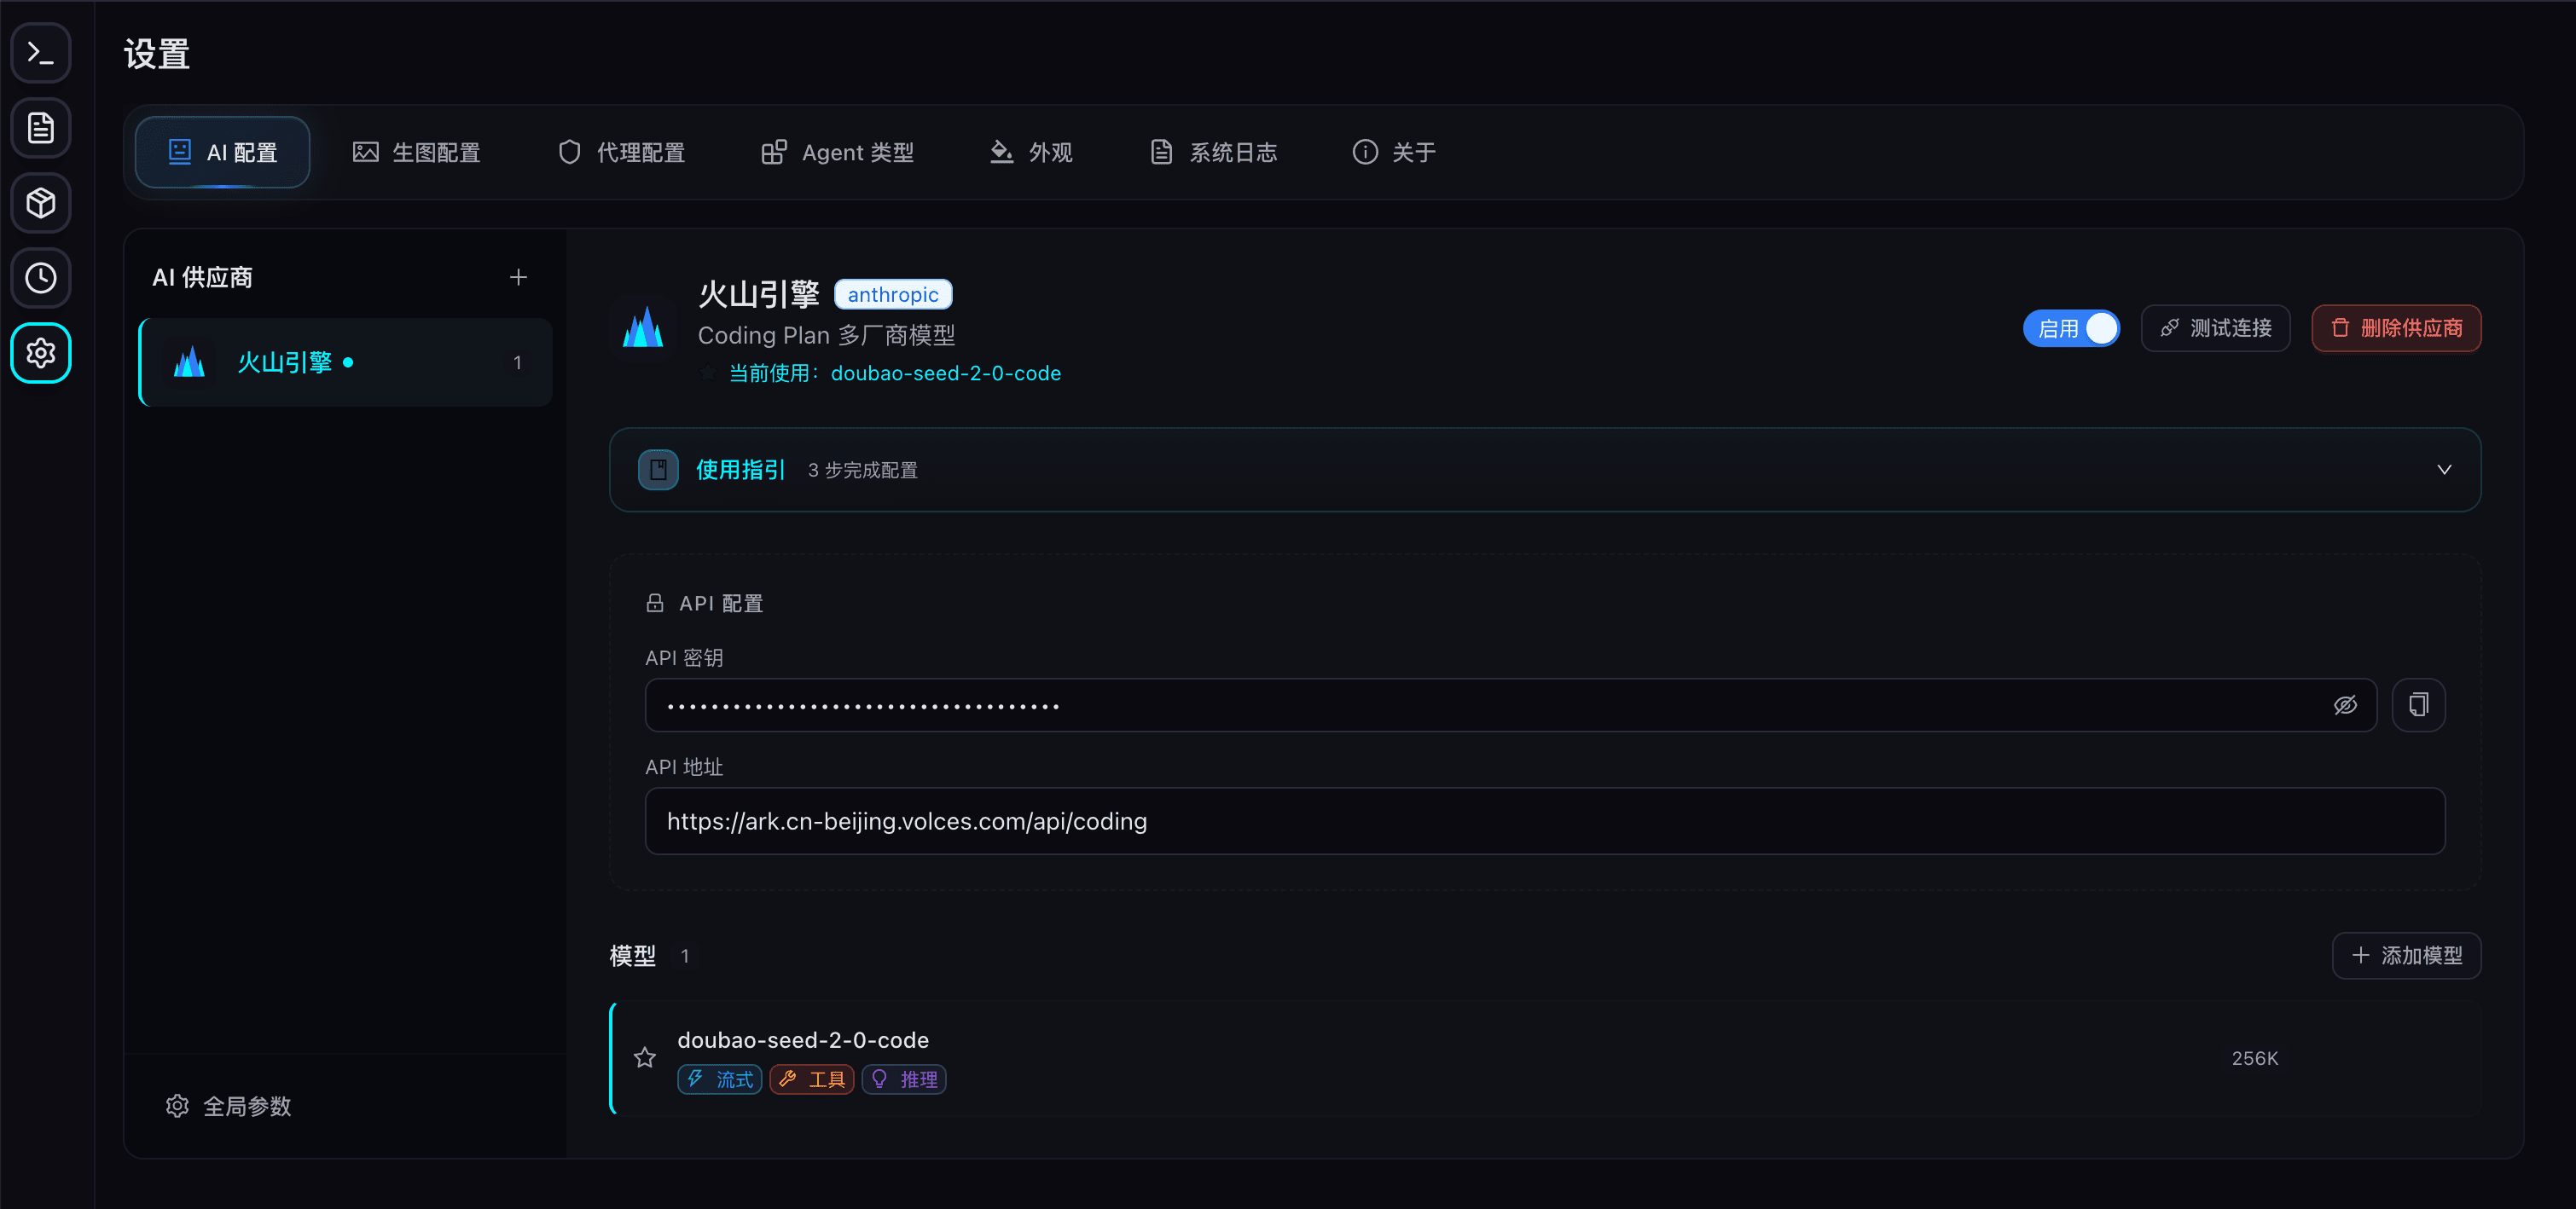Image resolution: width=2576 pixels, height=1209 pixels.
Task: Reveal the API key with the eye icon
Action: point(2346,704)
